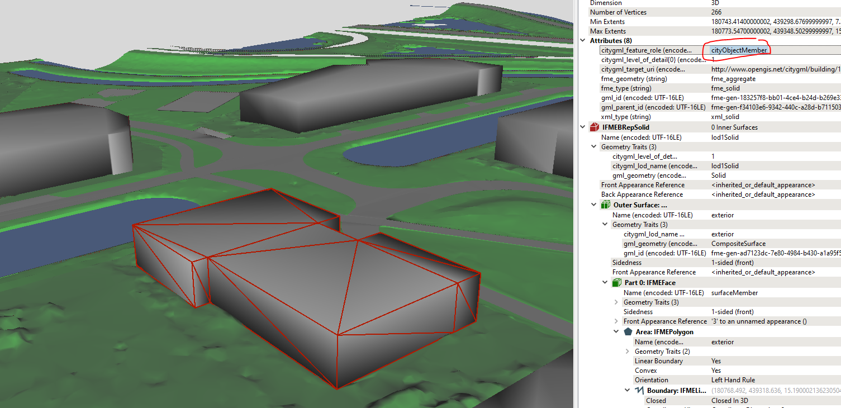The width and height of the screenshot is (841, 408).
Task: Click the red IFMEBRepSolid solid icon
Action: coord(595,127)
